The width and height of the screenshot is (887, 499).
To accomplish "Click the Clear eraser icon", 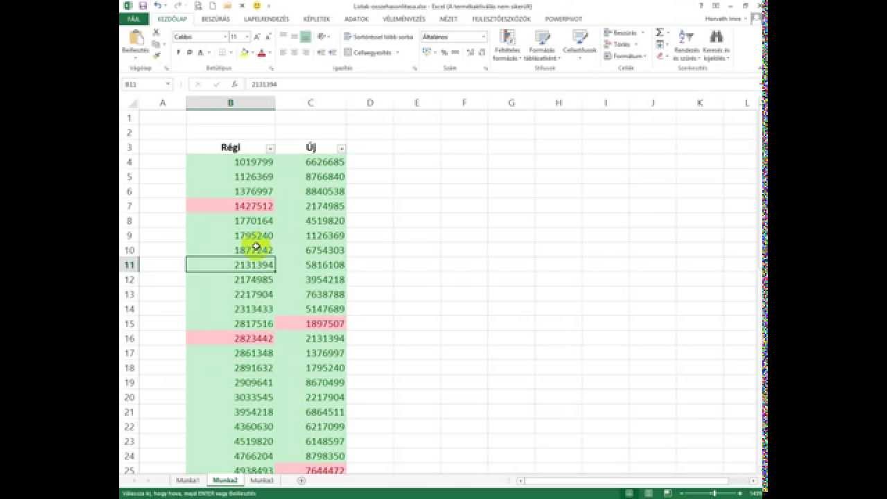I will click(x=659, y=56).
